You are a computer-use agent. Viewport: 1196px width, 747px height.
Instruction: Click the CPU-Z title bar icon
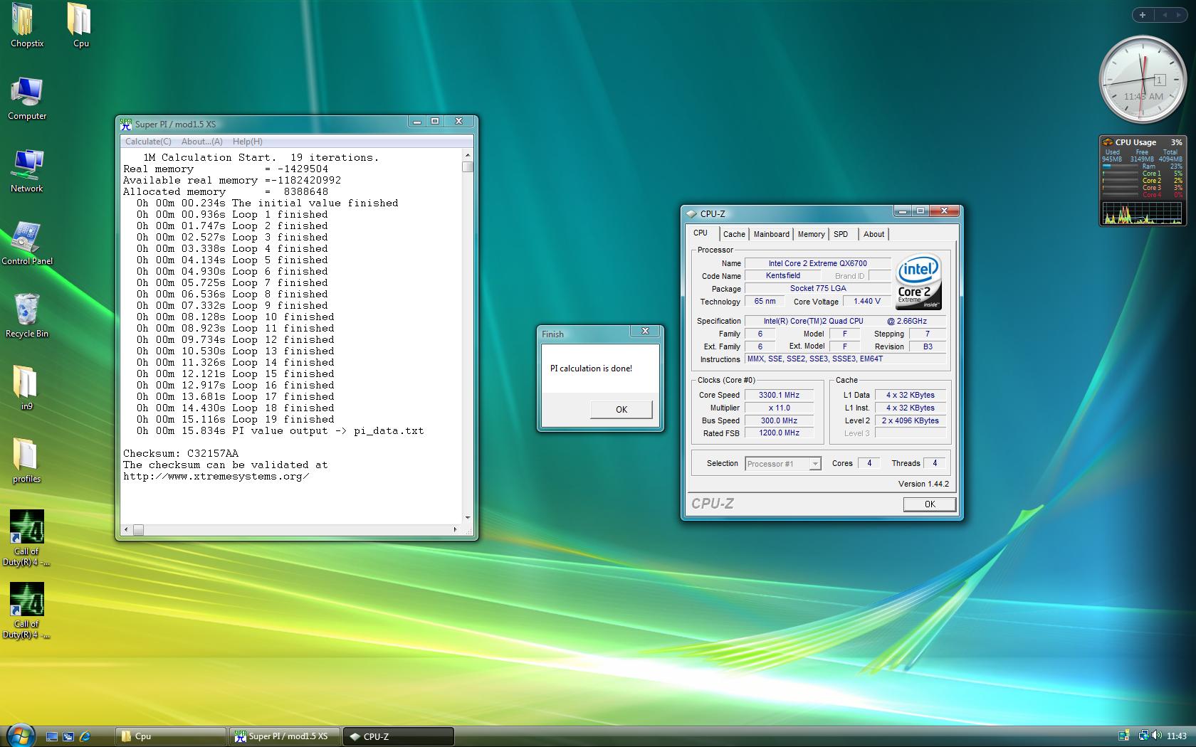tap(691, 213)
